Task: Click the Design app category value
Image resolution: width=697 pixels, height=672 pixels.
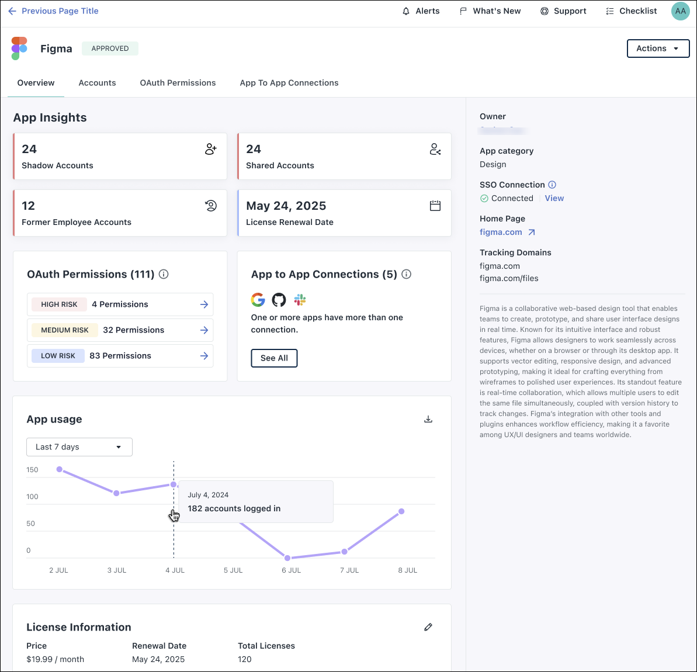Action: coord(493,165)
